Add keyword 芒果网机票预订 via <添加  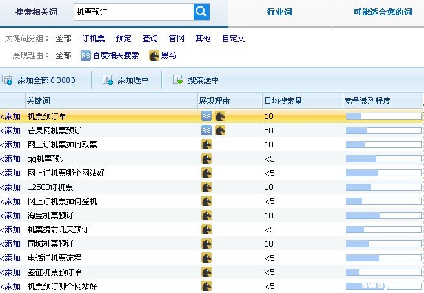point(10,131)
